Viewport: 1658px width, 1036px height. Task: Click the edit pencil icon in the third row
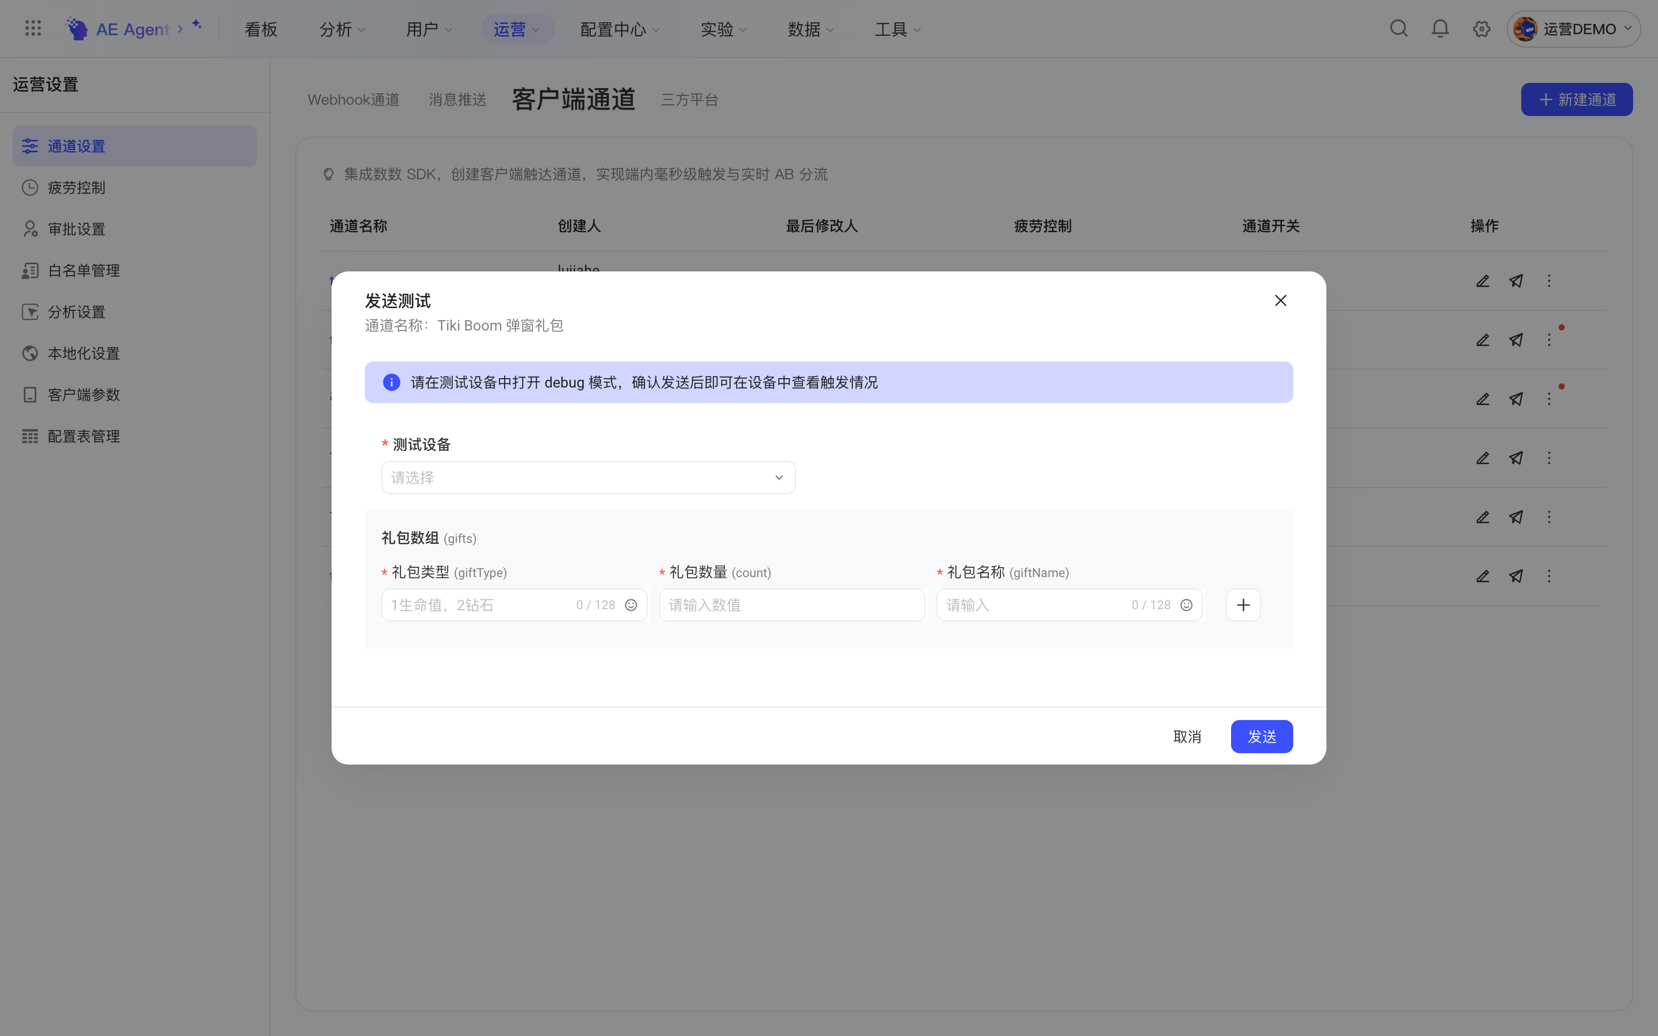point(1482,399)
